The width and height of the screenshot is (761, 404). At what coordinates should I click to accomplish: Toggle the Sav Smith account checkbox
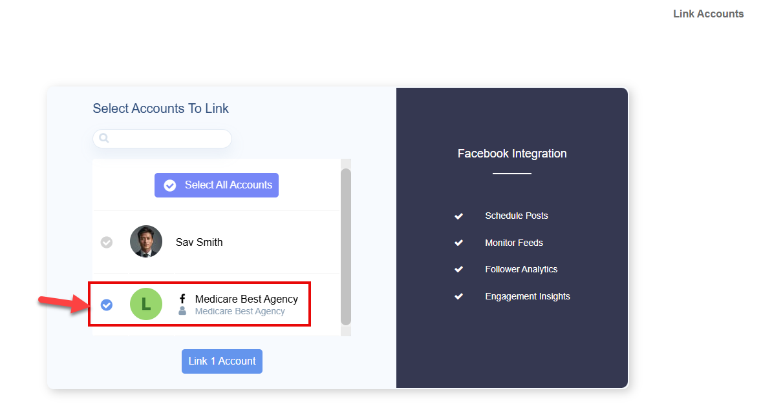pos(107,242)
